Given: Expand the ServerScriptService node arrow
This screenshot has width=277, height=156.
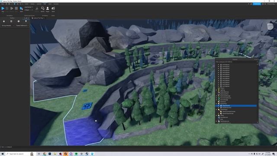Looking at the screenshot, I should [216, 98].
